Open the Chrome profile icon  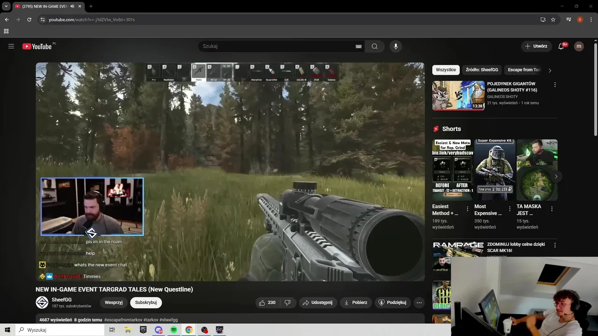[x=580, y=20]
